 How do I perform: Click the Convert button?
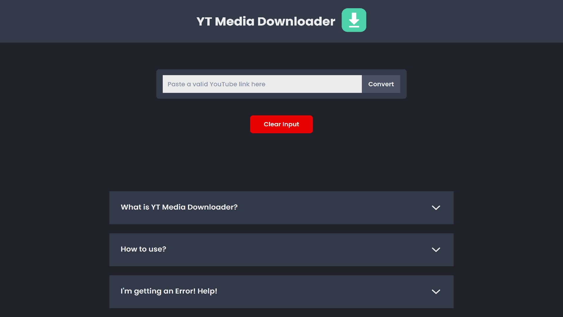pos(381,84)
